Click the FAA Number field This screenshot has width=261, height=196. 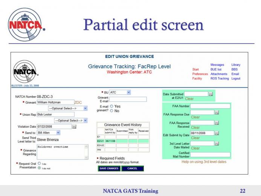[x=210, y=106]
